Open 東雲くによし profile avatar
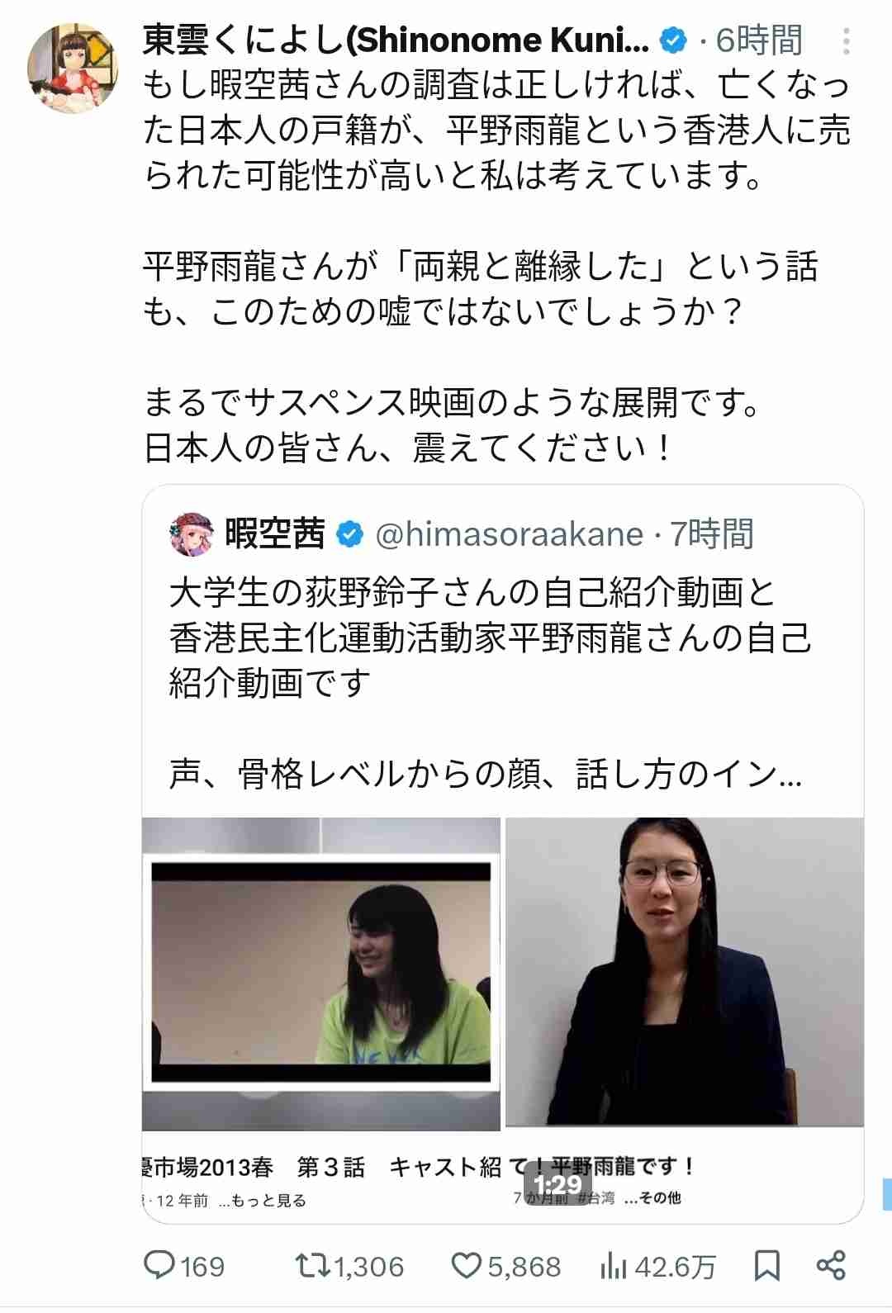 coord(73,68)
